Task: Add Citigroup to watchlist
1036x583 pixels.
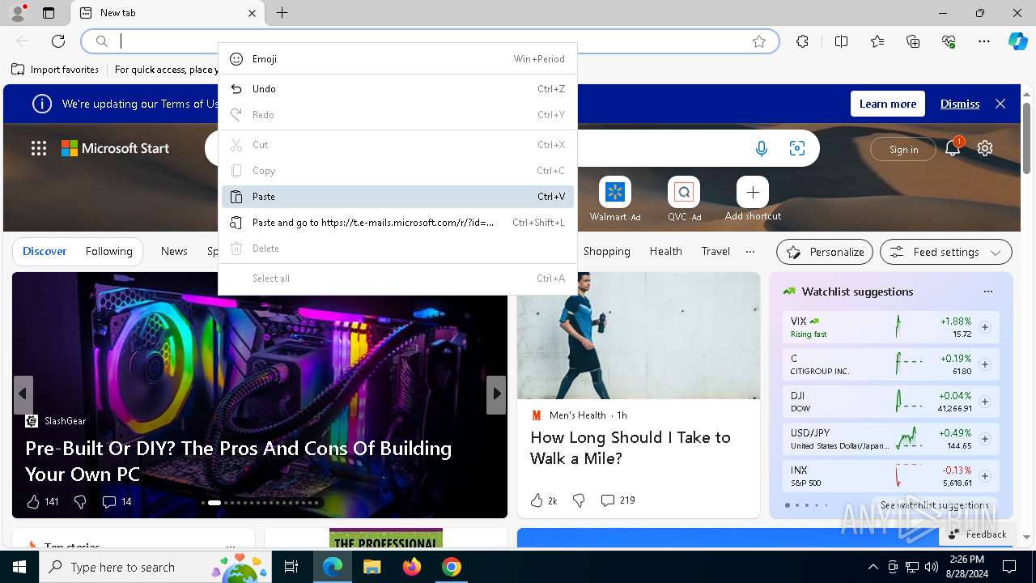Action: tap(985, 364)
